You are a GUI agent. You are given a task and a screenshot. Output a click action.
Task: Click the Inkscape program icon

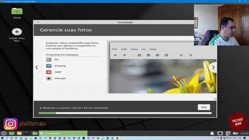tap(49, 78)
